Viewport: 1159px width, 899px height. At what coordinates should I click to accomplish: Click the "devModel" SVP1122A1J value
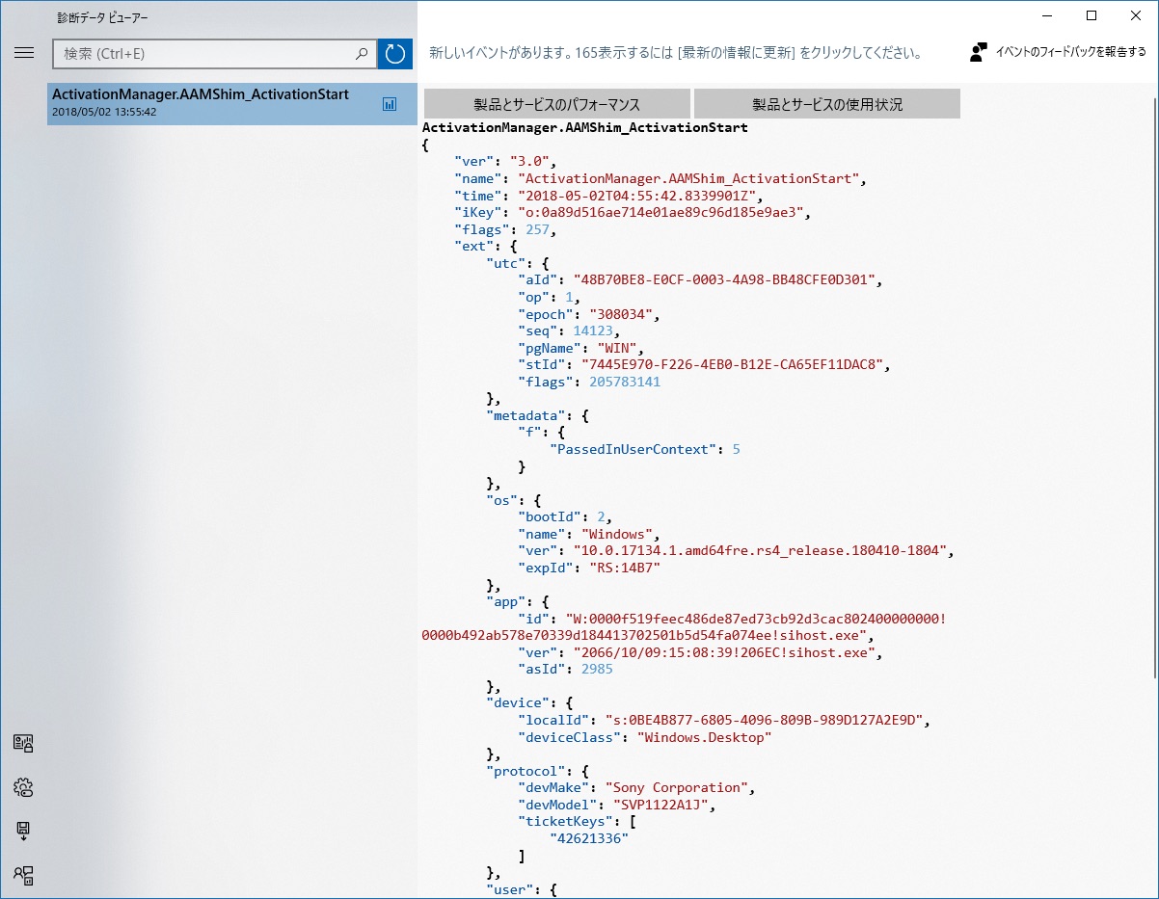tap(663, 805)
